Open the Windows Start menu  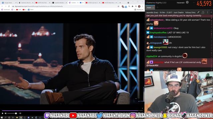[x=2, y=118]
